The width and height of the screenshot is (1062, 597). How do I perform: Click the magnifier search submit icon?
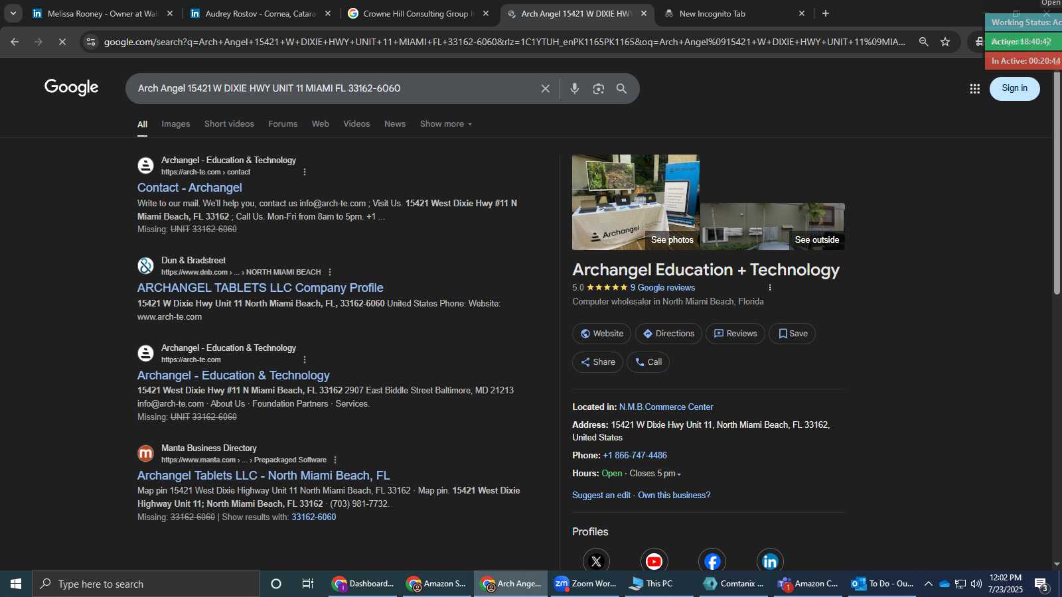621,88
